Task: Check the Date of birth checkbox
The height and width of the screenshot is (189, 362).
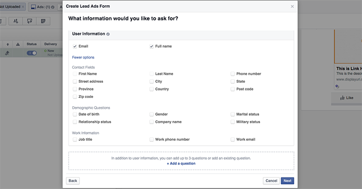Action: coord(75,114)
